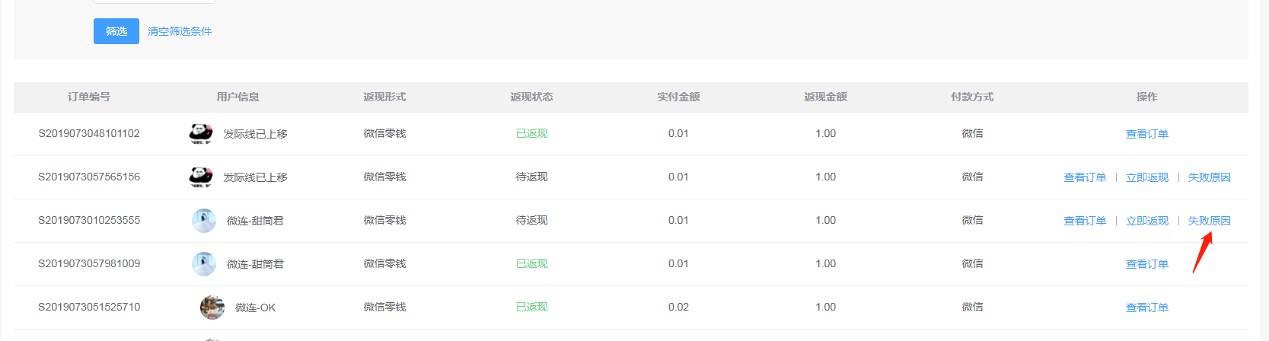Viewport: 1269px width, 341px height.
Task: Click 立即返现 for order S2019073010253555
Action: 1147,221
